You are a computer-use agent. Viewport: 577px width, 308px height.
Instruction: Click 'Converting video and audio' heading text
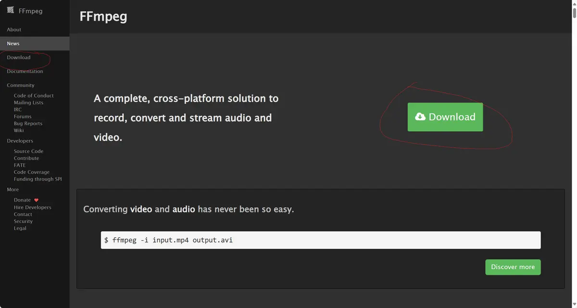click(x=188, y=209)
